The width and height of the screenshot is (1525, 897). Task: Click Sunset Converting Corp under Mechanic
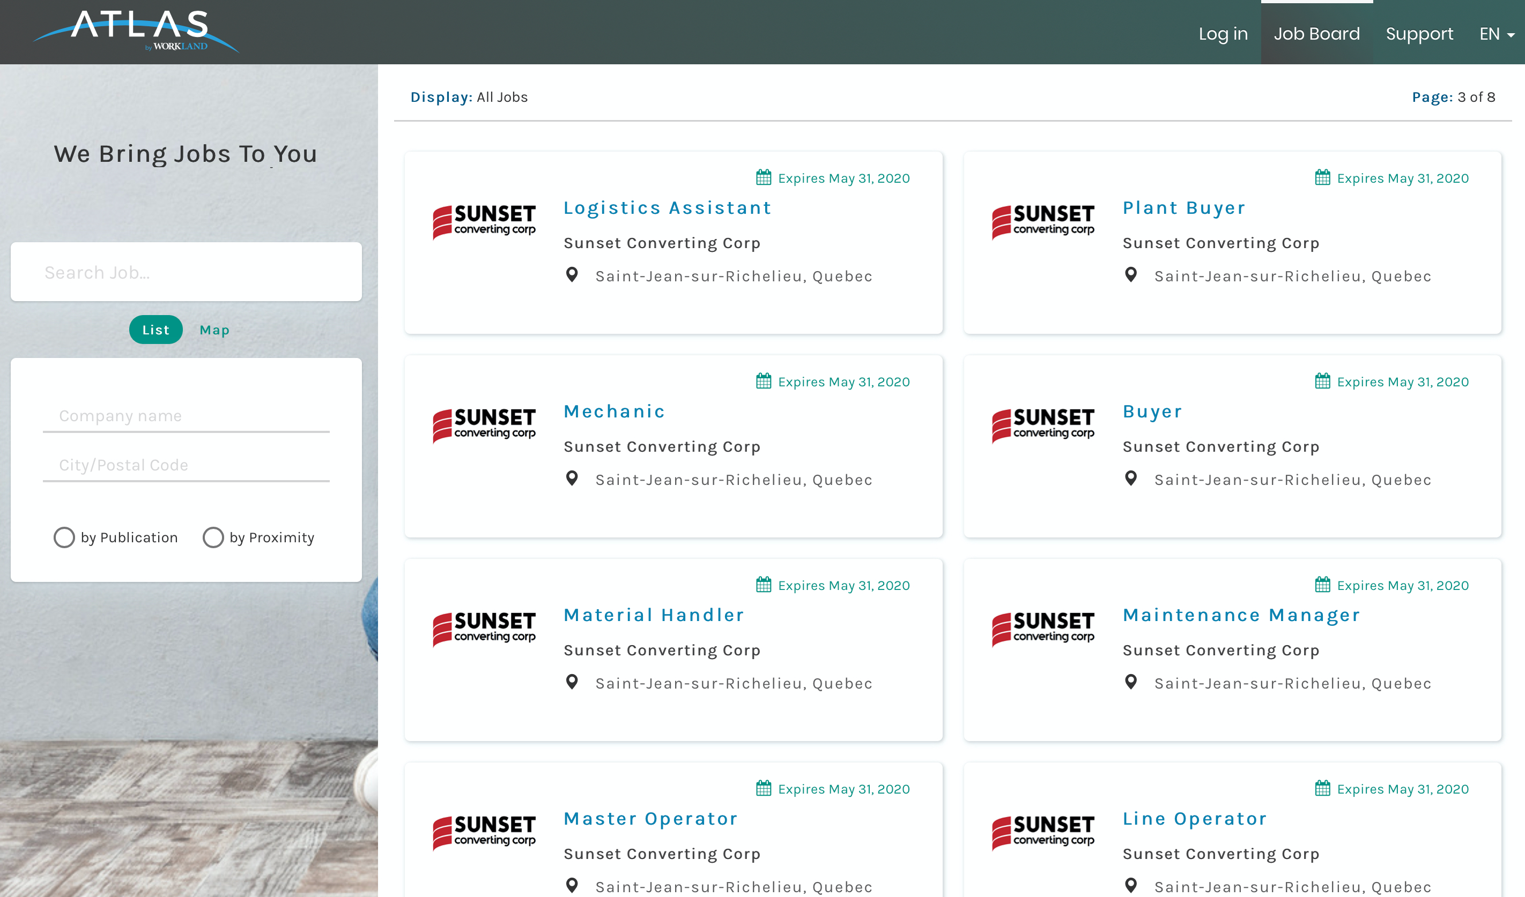662,447
